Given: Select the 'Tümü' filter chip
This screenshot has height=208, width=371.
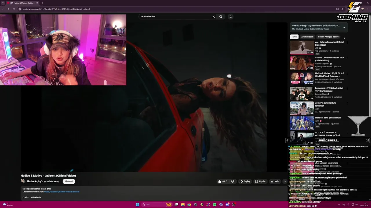Looking at the screenshot, I should coord(294,37).
